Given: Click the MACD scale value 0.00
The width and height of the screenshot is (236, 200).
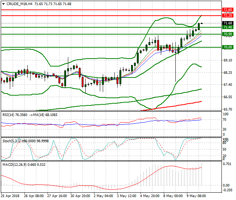Looking at the screenshot, I should pyautogui.click(x=226, y=185).
